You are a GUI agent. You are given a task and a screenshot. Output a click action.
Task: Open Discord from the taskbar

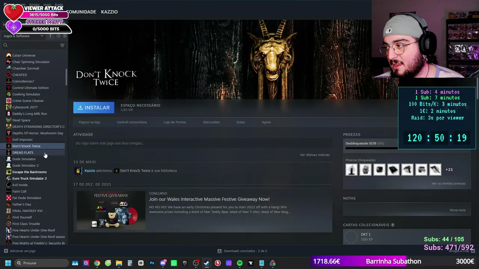point(163,263)
